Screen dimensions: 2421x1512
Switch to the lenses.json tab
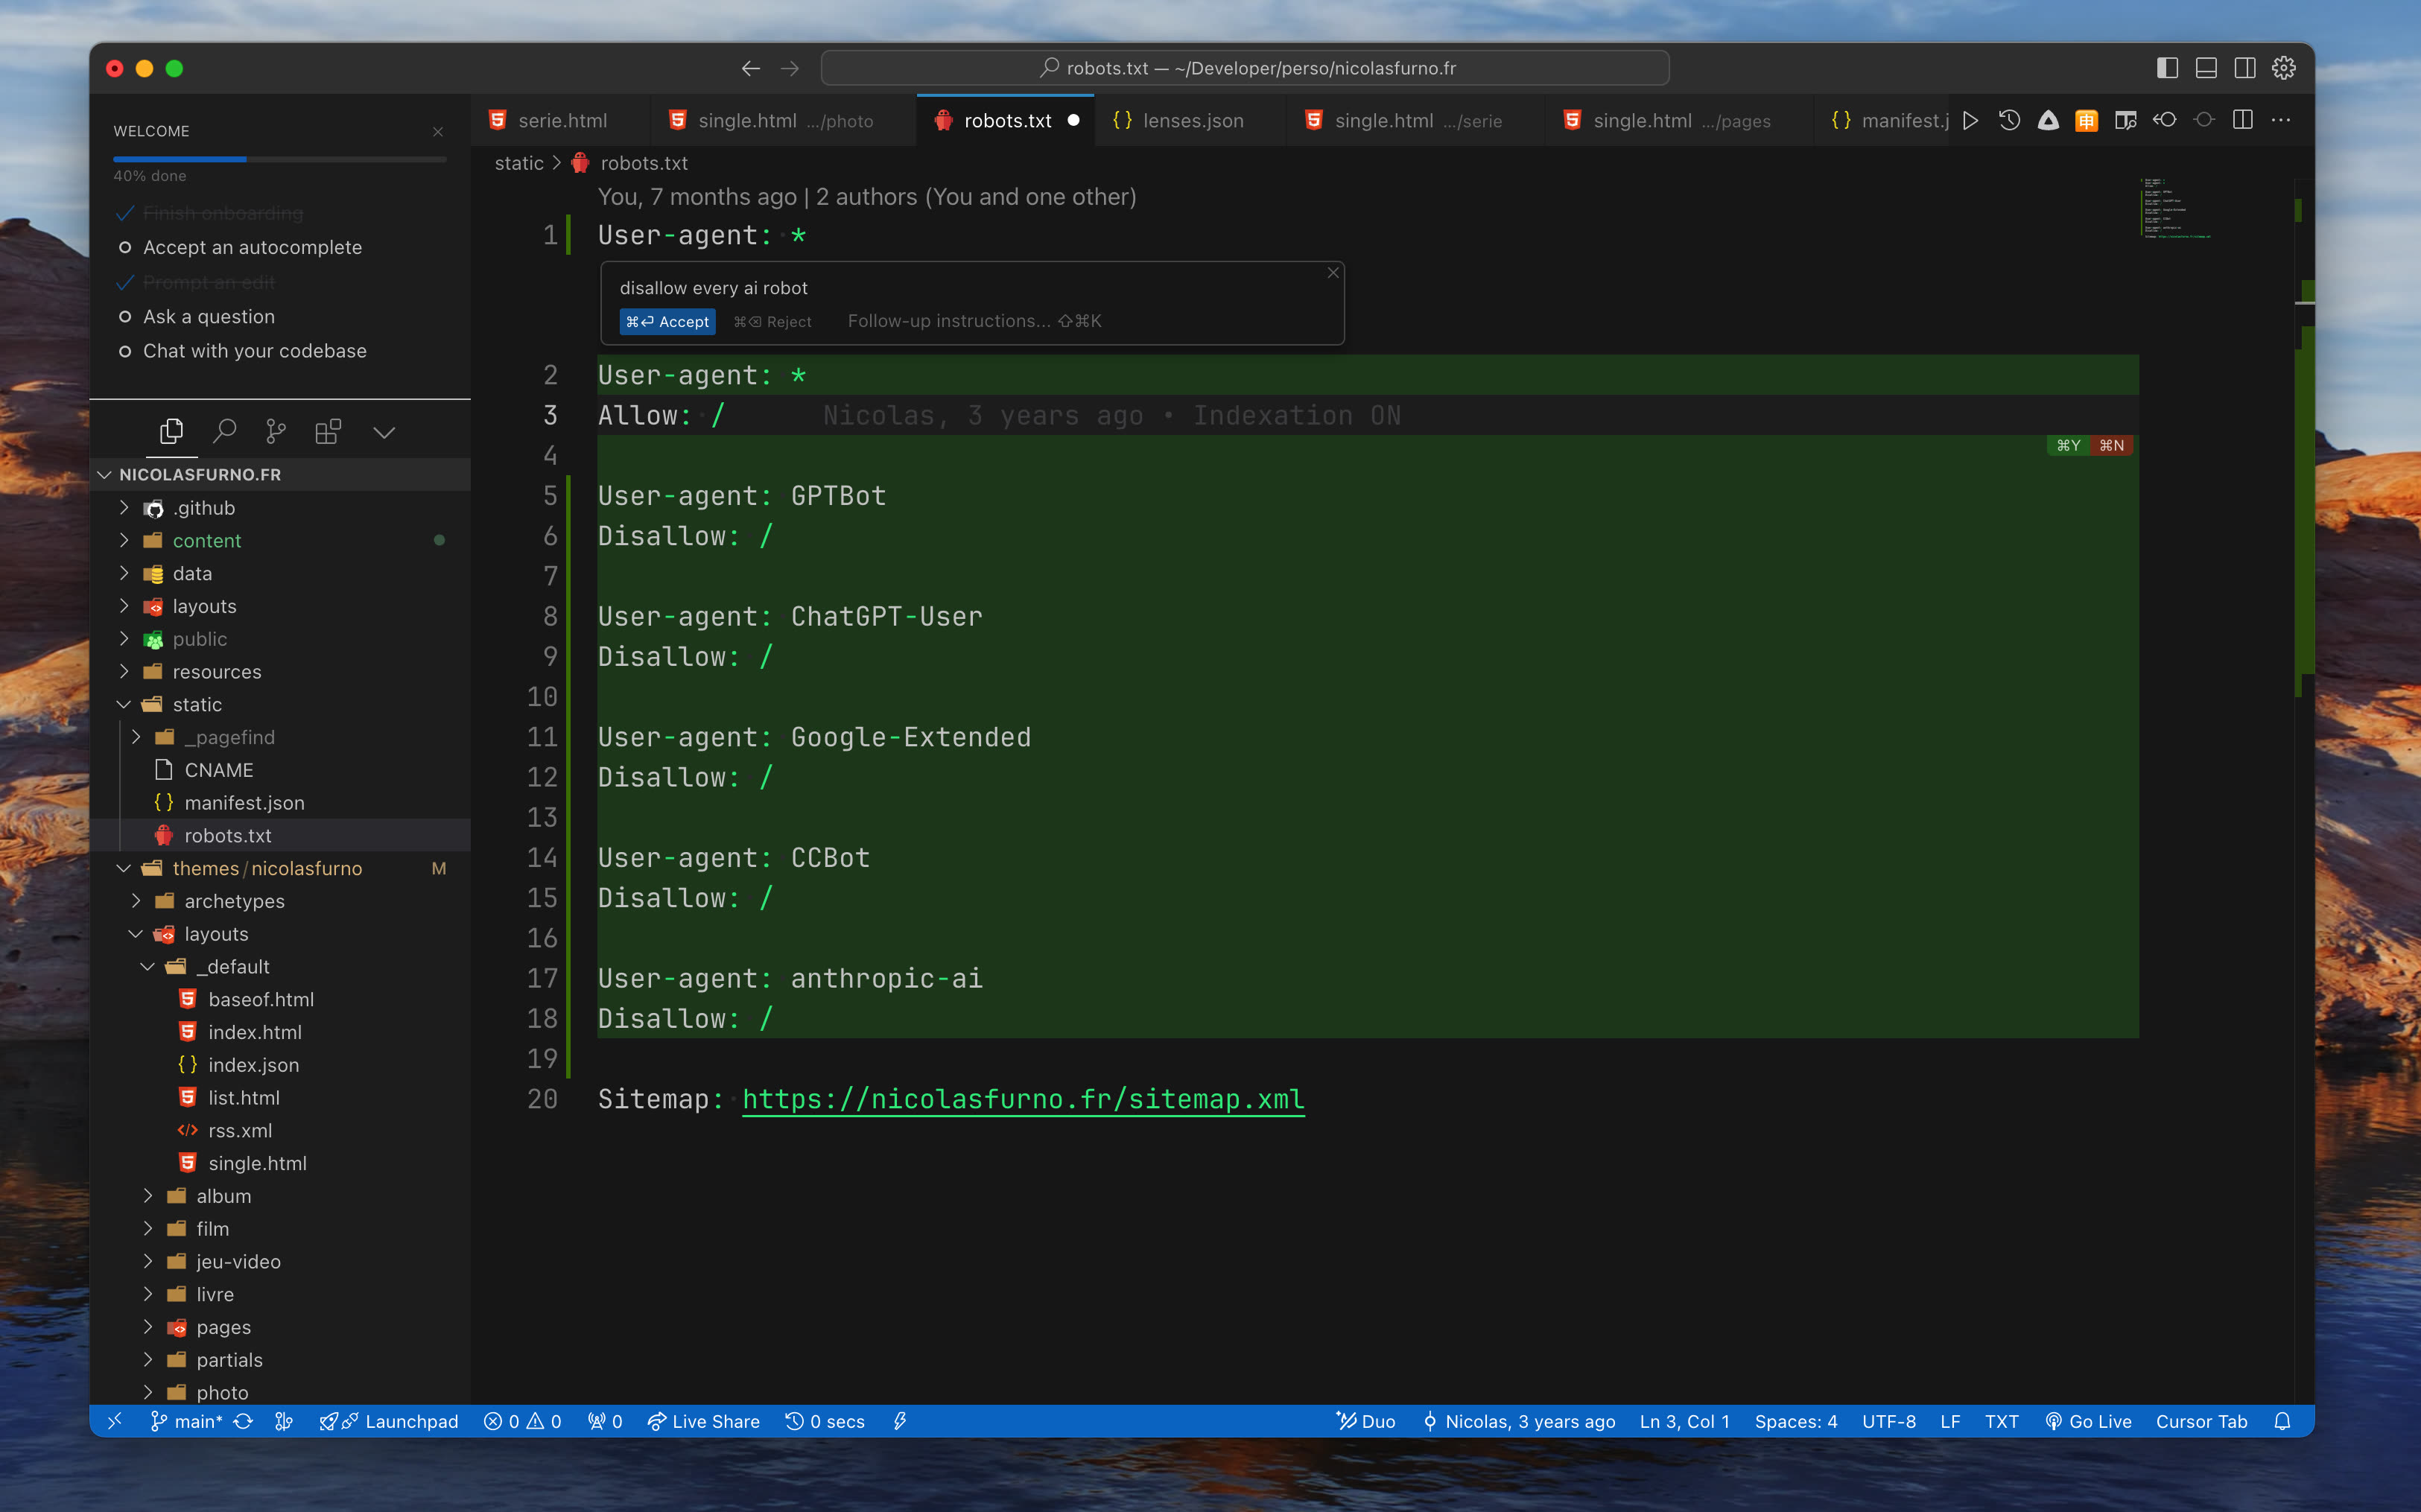coord(1192,120)
